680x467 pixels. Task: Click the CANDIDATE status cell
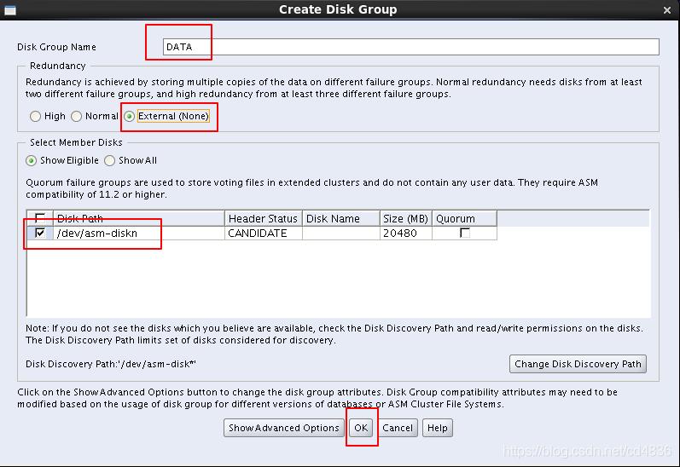point(264,233)
